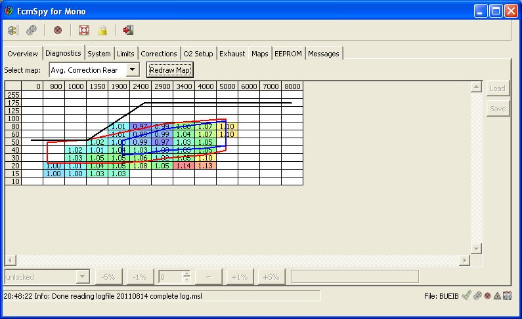
Task: Click the exit door toolbar icon
Action: pos(128,30)
